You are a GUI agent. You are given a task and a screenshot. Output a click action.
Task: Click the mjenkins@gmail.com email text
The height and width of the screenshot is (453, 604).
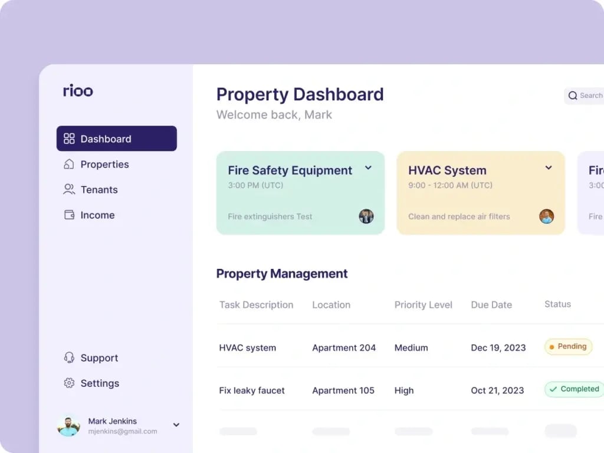pos(123,431)
